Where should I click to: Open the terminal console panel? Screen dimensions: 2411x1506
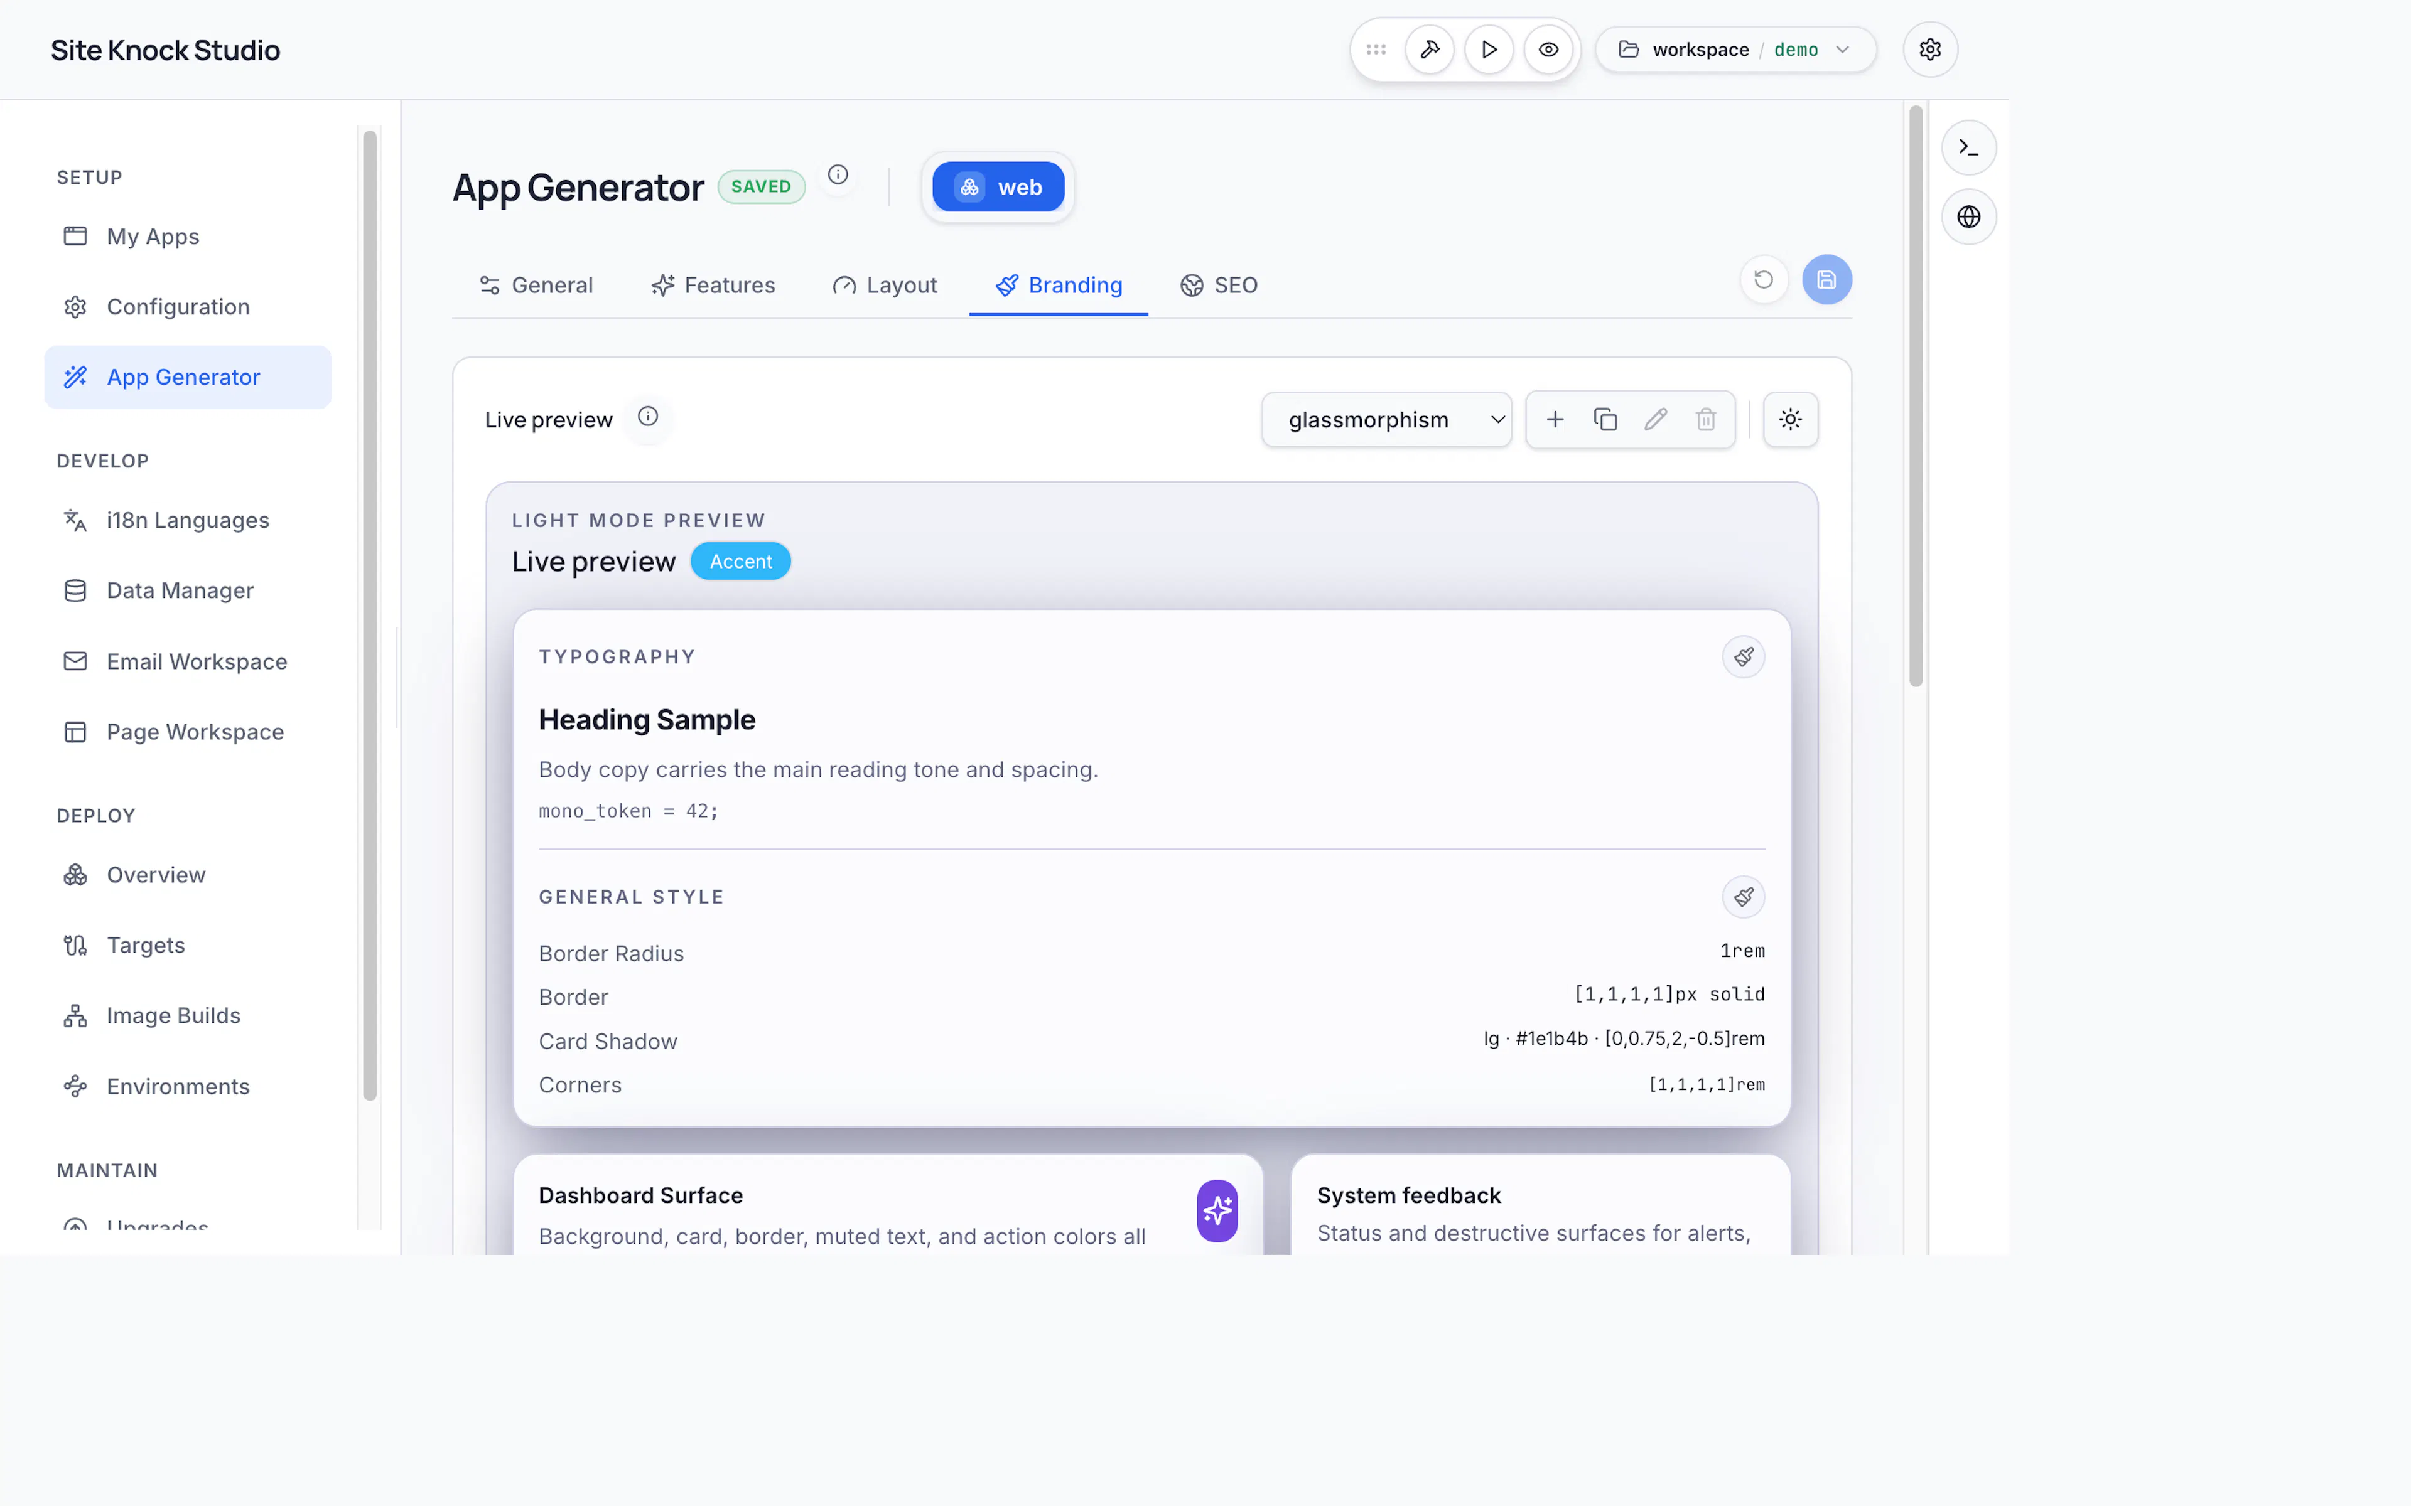tap(1968, 147)
